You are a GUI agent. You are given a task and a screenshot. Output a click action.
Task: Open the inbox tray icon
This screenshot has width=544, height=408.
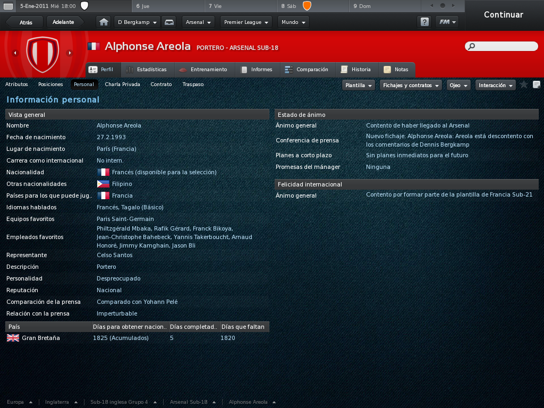click(169, 22)
